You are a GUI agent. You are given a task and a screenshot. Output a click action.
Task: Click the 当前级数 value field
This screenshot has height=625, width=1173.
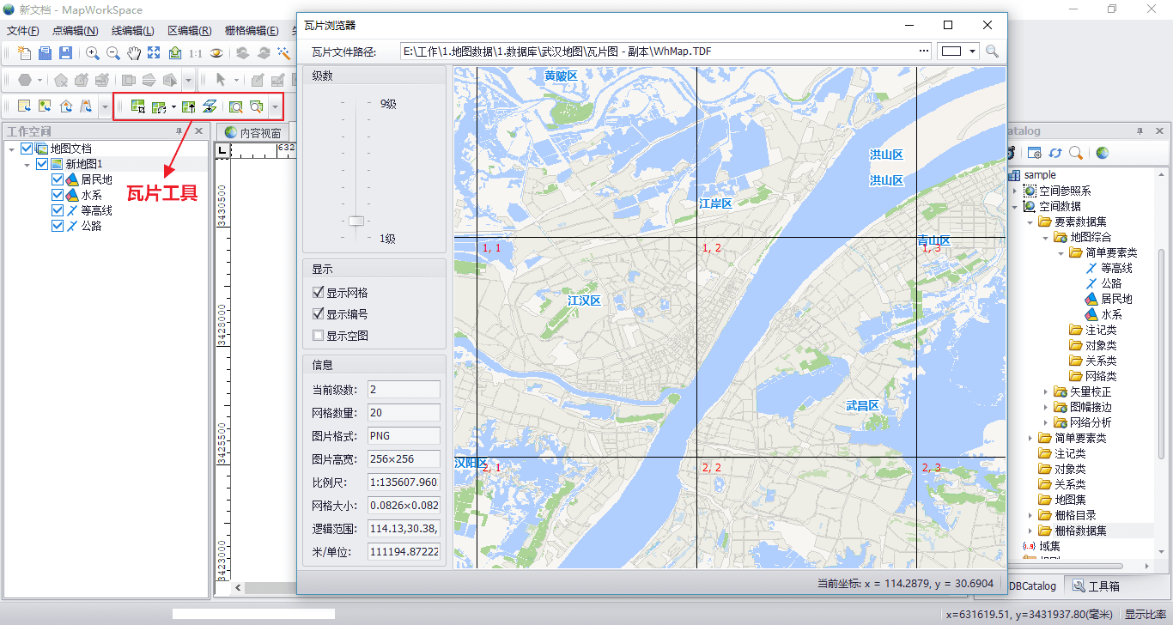pyautogui.click(x=404, y=390)
